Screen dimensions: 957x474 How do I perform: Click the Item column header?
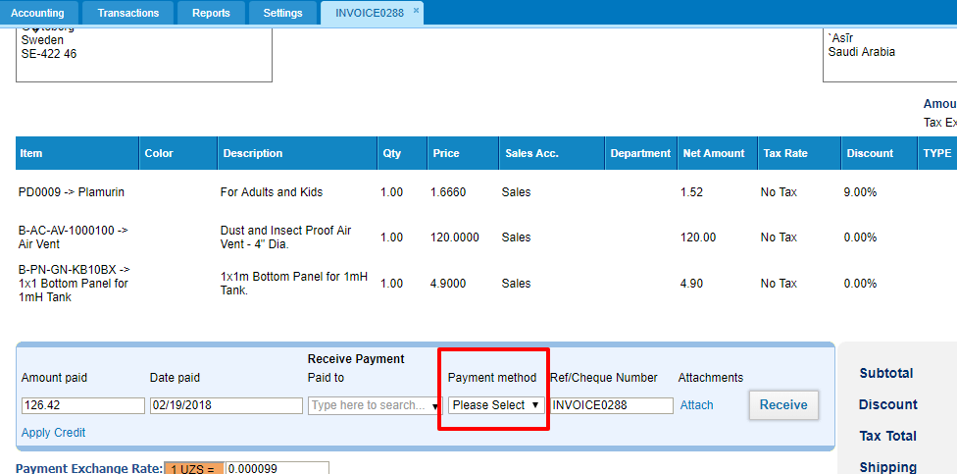point(31,153)
